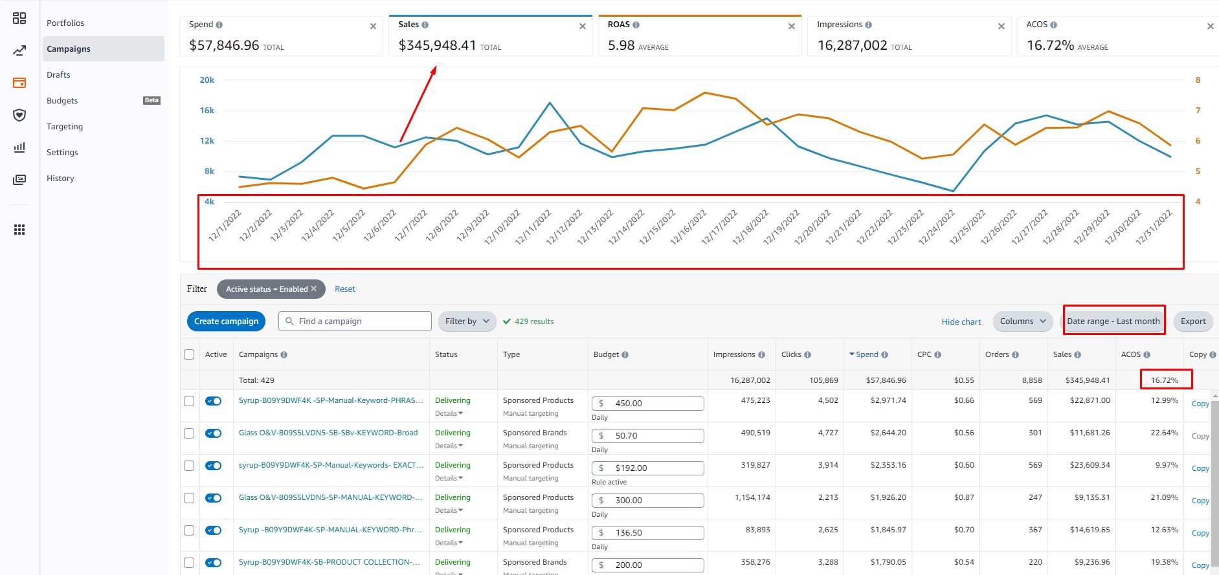Tick the select-all checkbox in table header
1219x575 pixels.
pos(189,354)
